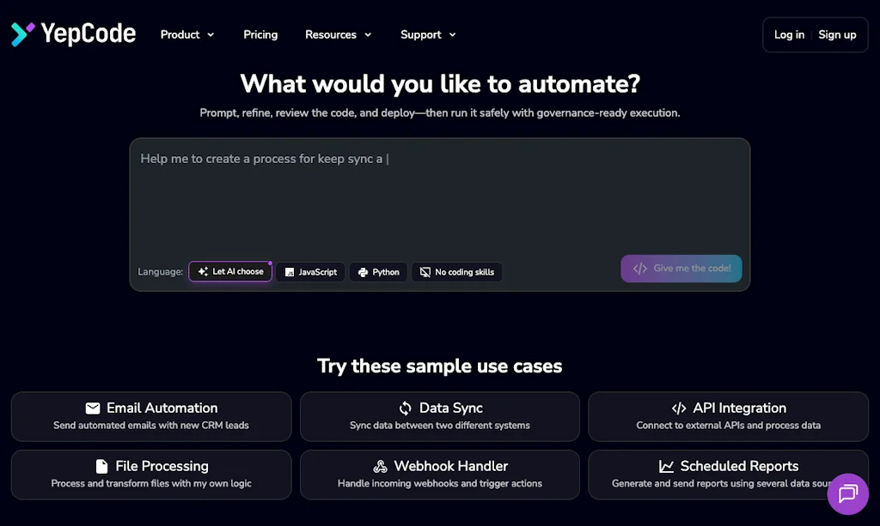Enable the JavaScript language option
The width and height of the screenshot is (880, 526).
tap(309, 272)
